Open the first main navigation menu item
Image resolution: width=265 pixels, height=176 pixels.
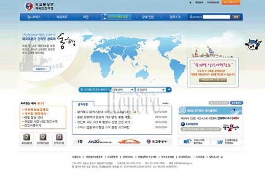(34, 17)
